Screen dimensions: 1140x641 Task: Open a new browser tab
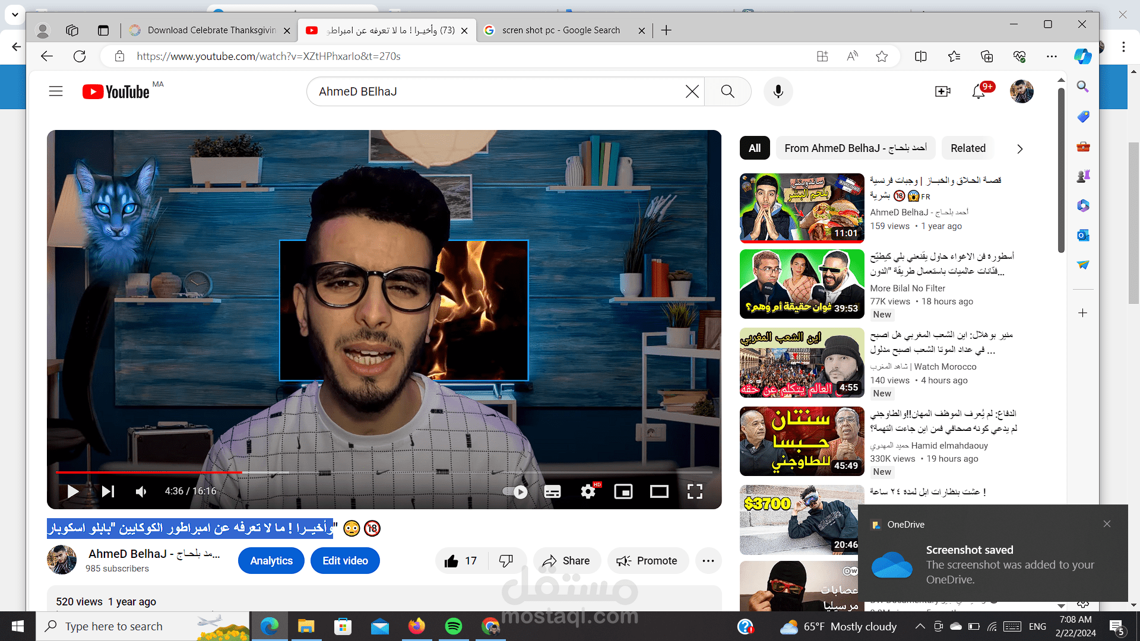pyautogui.click(x=666, y=30)
